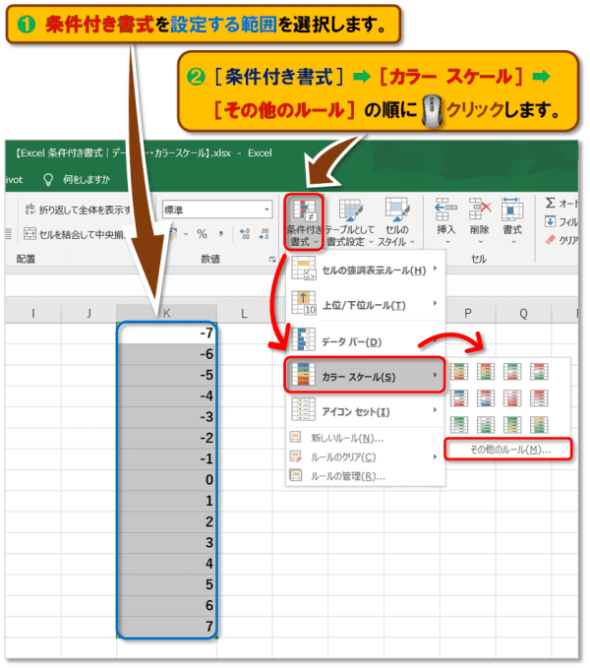Select column header L

[x=244, y=314]
